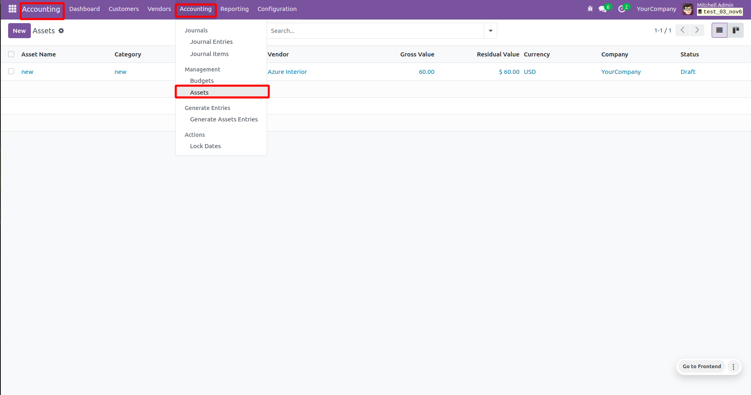This screenshot has width=751, height=395.
Task: Click Mitchell Admin user avatar
Action: click(x=688, y=9)
